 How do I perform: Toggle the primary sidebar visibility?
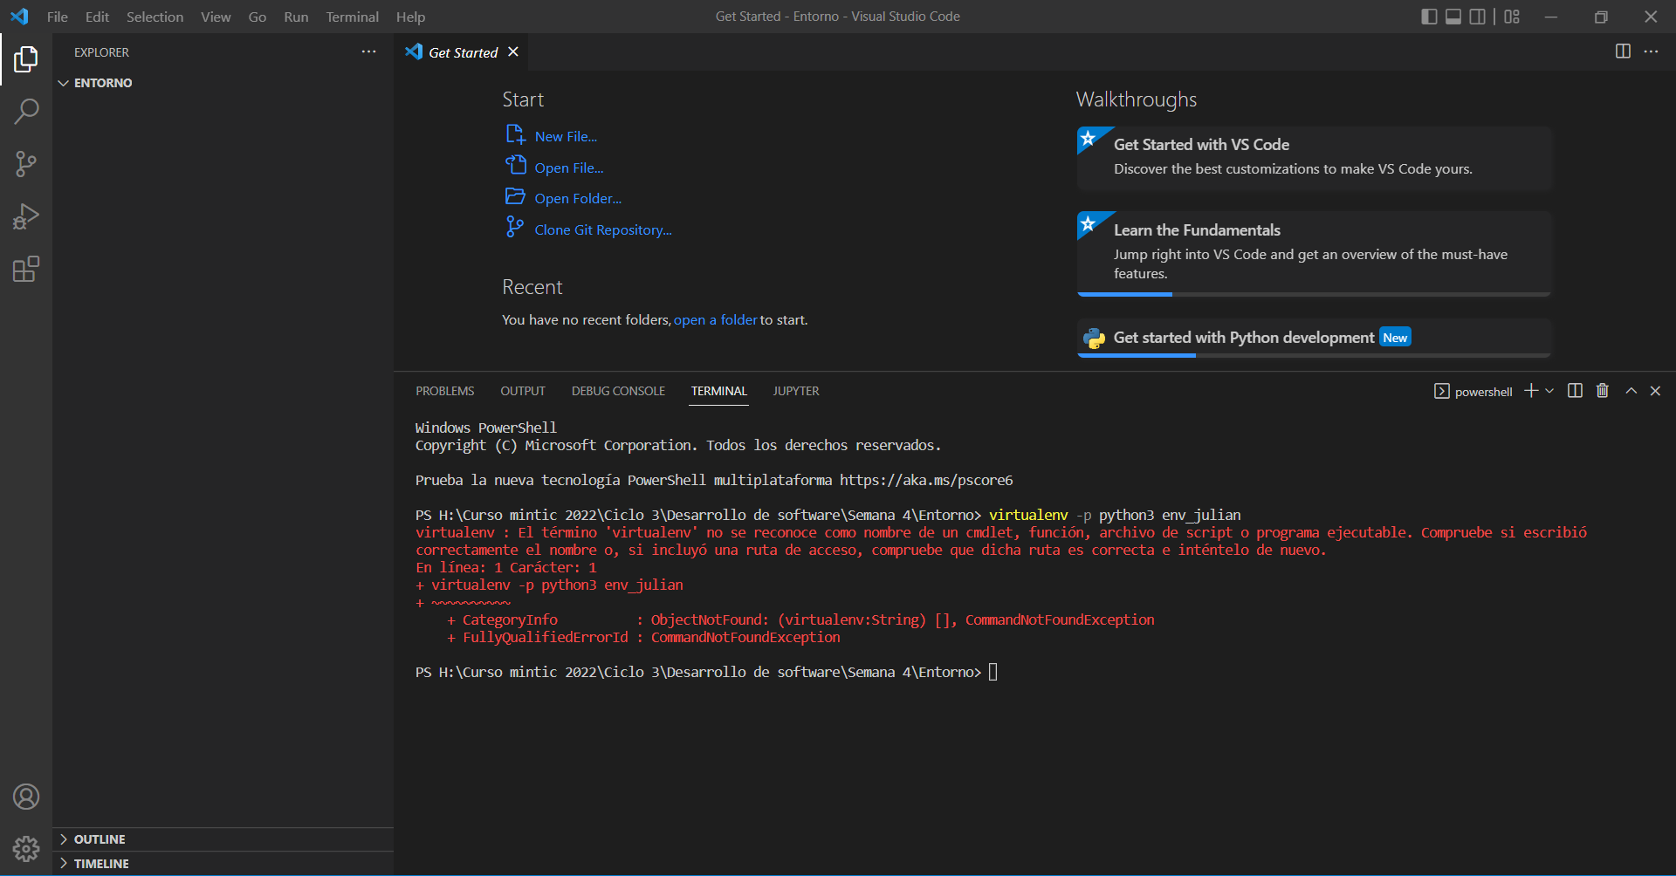coord(1428,16)
